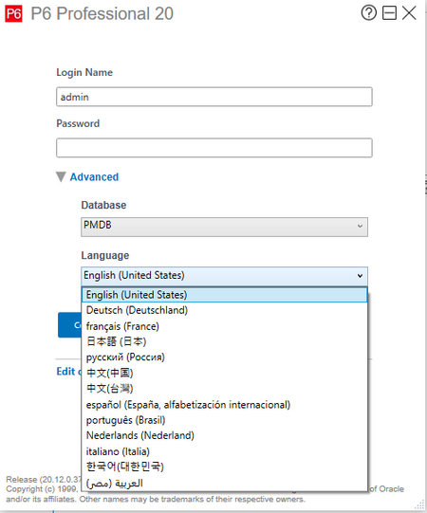Select 한국어(대한민국) language option
Screen dimensions: 427x513
[x=225, y=467]
